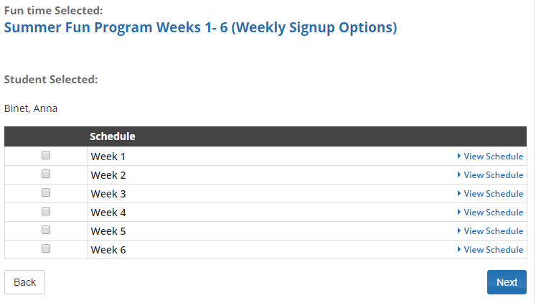
Task: Select the Week 4 checkbox
Action: coord(46,211)
